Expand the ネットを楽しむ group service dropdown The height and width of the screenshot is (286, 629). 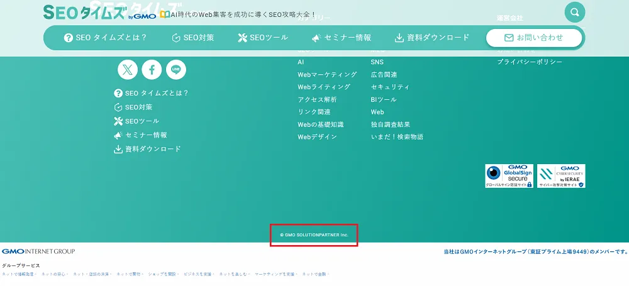234,274
